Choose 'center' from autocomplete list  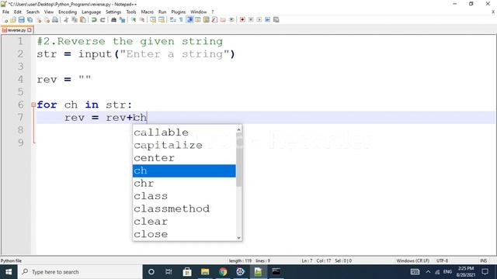point(184,158)
